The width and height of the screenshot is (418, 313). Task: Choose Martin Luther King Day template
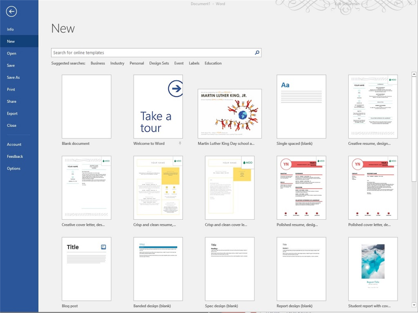(230, 114)
